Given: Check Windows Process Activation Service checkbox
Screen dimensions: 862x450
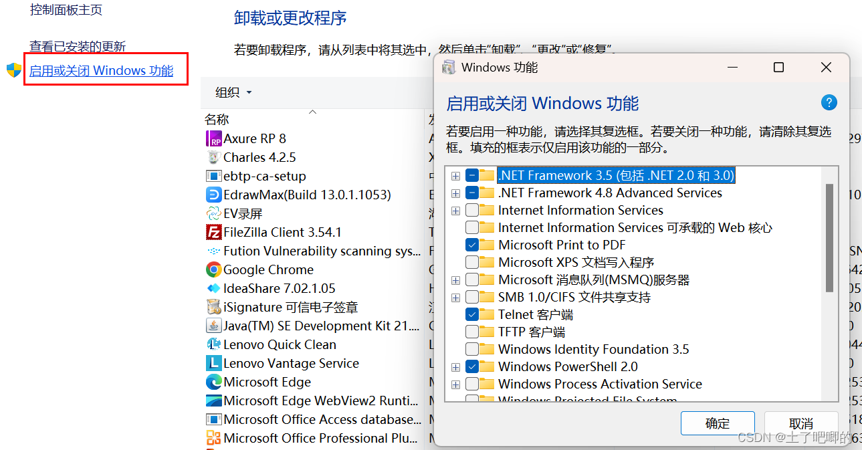Looking at the screenshot, I should click(x=471, y=384).
